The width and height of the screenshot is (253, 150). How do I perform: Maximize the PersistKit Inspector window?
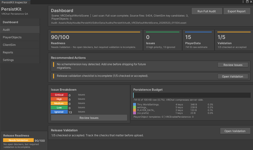point(247,2)
